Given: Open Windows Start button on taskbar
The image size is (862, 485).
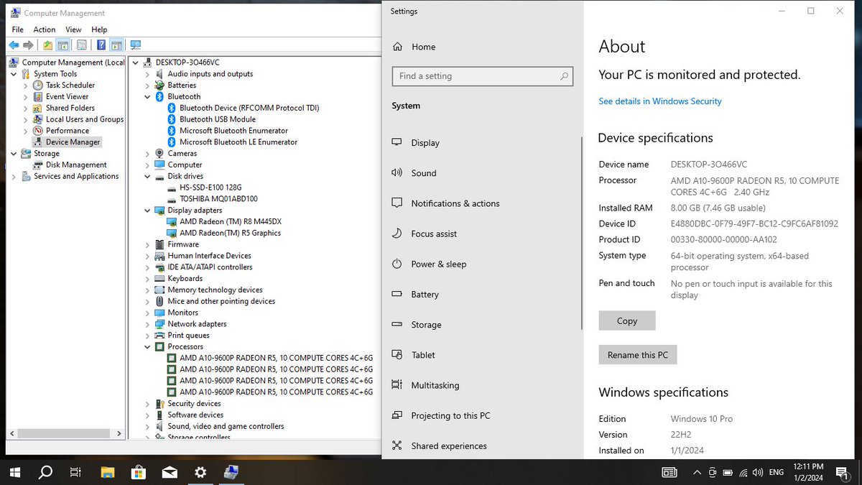Looking at the screenshot, I should (14, 472).
